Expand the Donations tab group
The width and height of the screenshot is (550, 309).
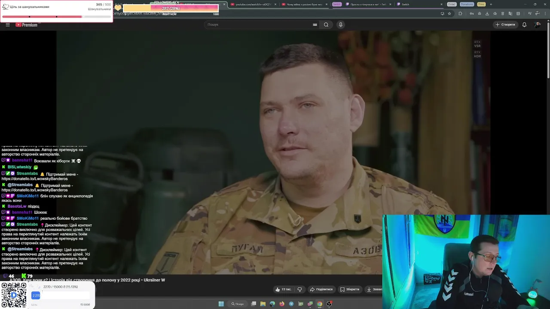point(467,4)
